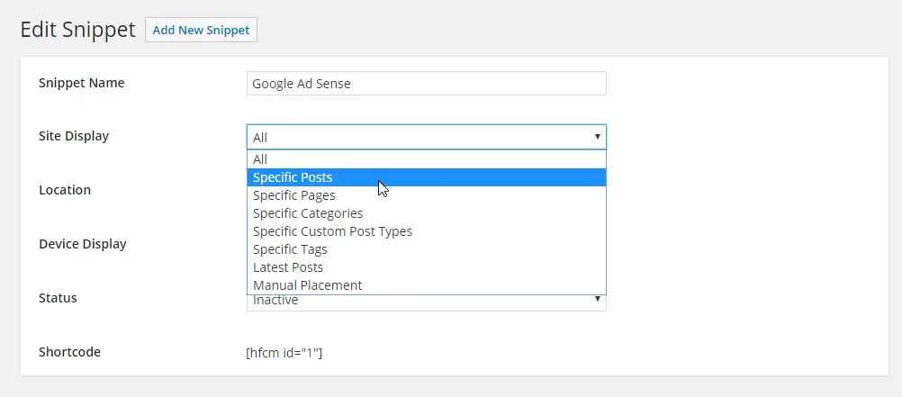Select Specific Posts from the dropdown list
This screenshot has height=397, width=902.
tap(427, 177)
